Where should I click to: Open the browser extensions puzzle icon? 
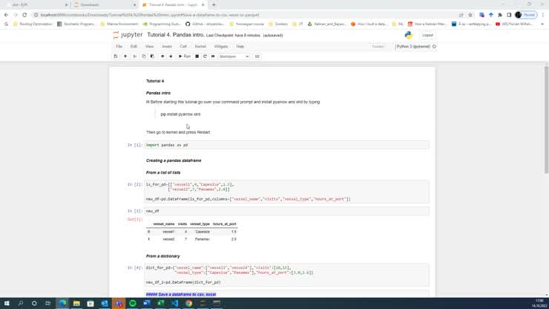coord(500,15)
